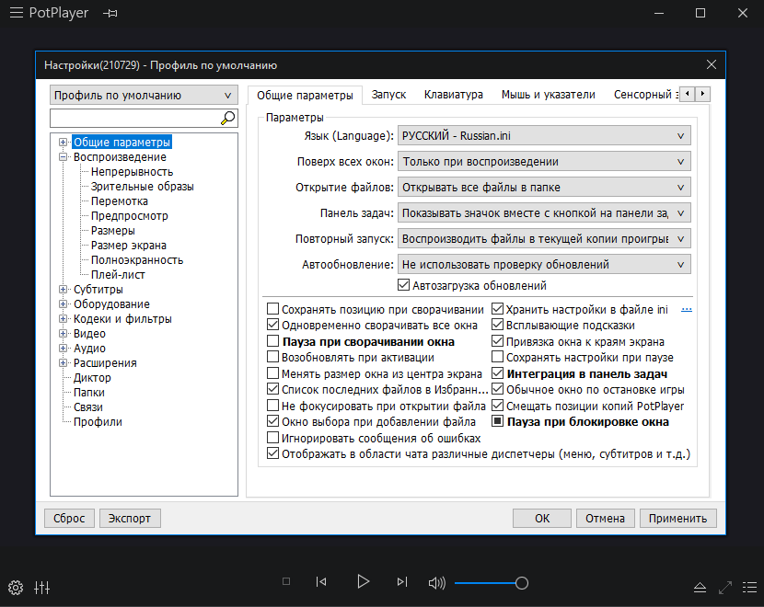
Task: Expand the Общие параметры tree node
Action: (63, 143)
